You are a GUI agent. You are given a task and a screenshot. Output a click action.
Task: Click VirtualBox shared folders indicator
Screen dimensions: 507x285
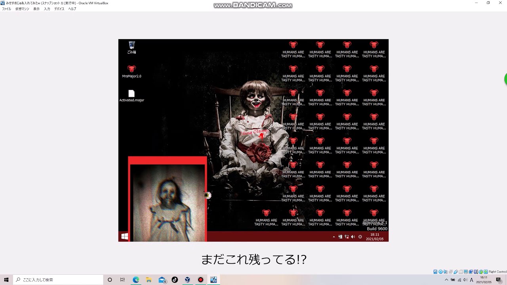pyautogui.click(x=461, y=272)
